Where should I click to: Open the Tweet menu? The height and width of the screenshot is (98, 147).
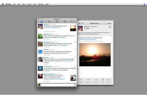(x=29, y=4)
